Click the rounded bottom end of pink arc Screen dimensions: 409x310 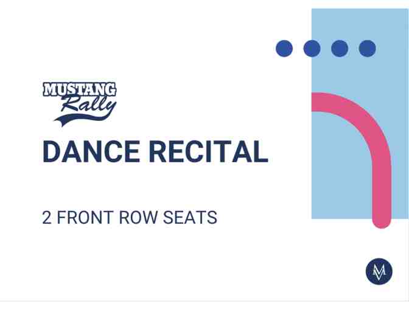(381, 220)
